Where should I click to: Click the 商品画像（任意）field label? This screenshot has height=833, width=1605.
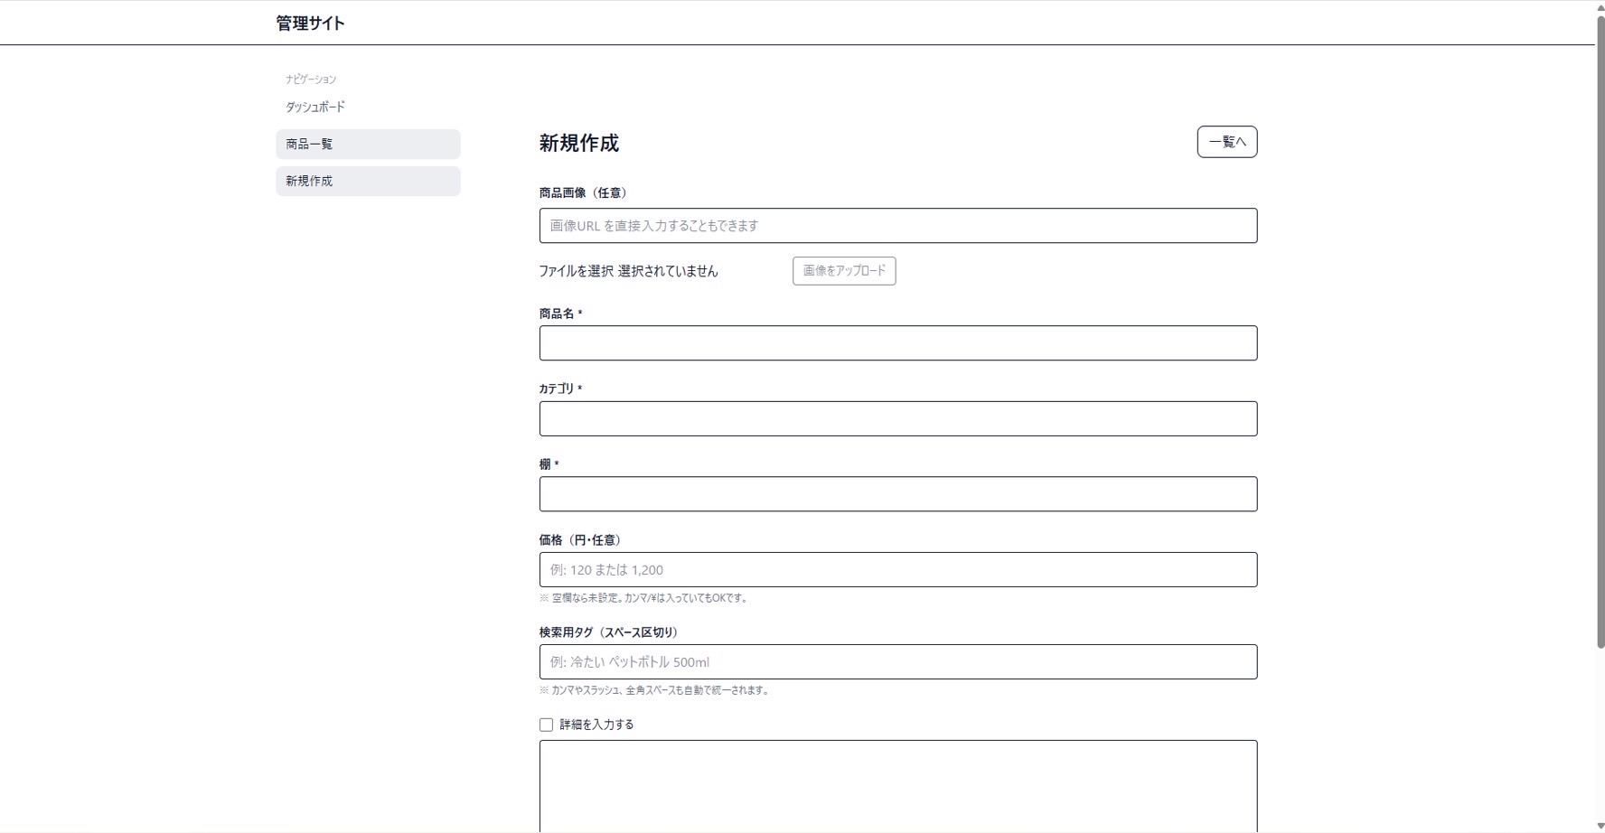[583, 192]
